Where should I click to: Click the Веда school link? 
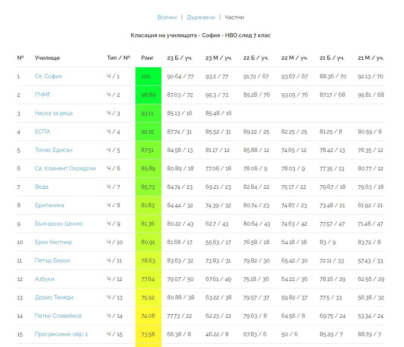(41, 187)
